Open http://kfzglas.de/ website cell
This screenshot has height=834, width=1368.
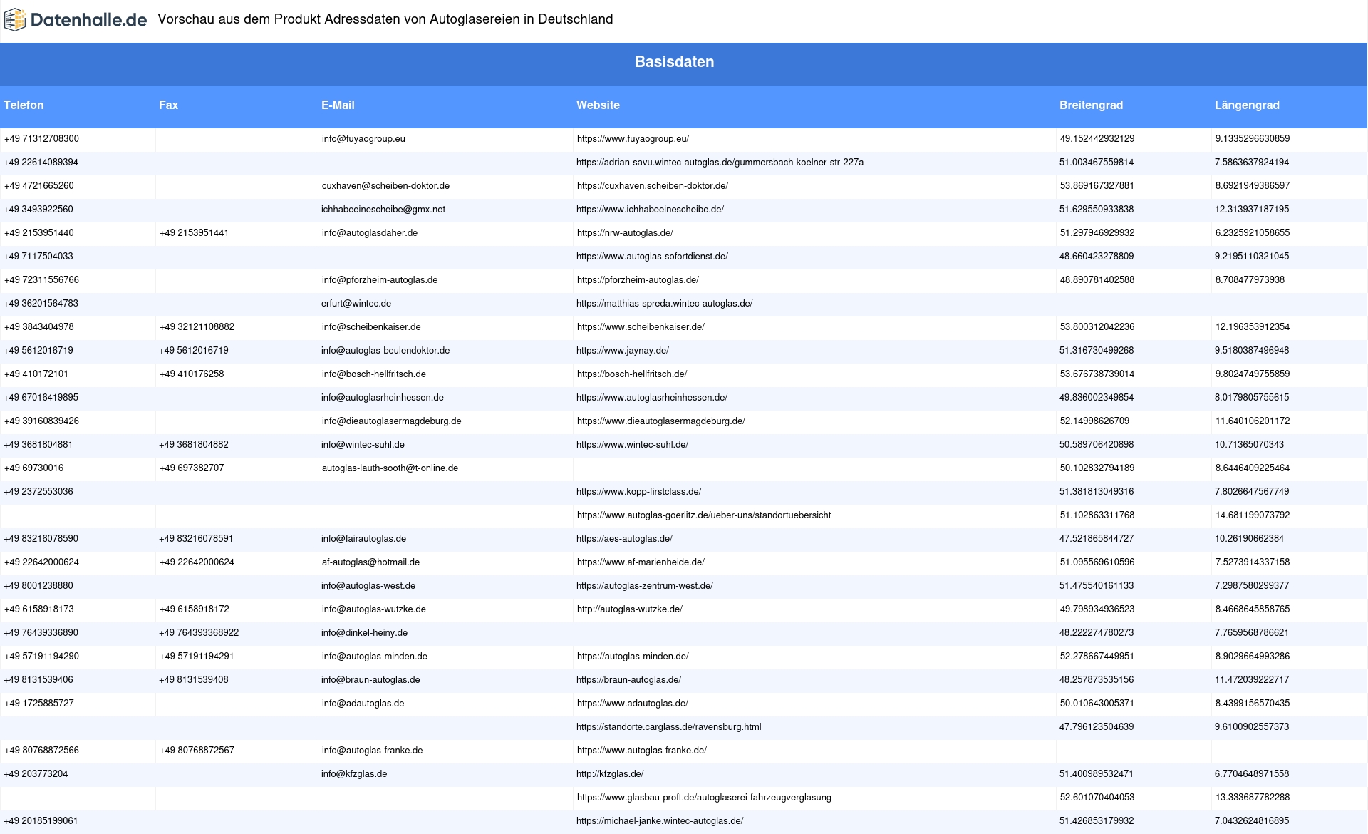tap(610, 774)
